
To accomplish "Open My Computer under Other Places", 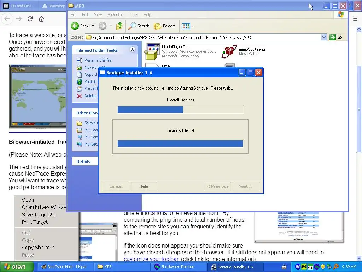I will point(88,137).
